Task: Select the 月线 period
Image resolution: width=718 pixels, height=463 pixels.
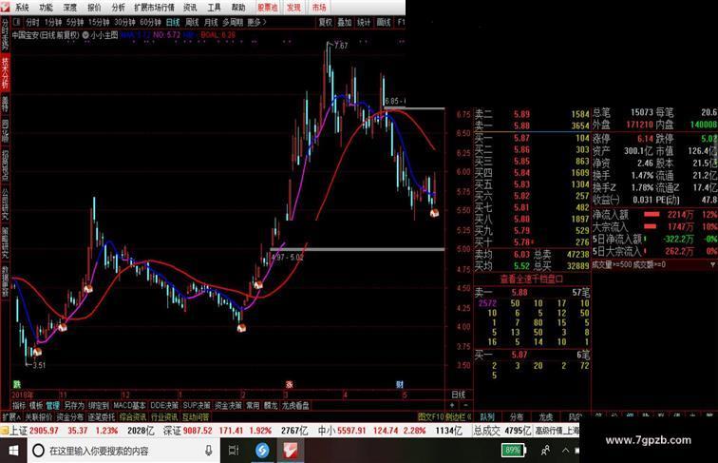Action: tap(211, 22)
